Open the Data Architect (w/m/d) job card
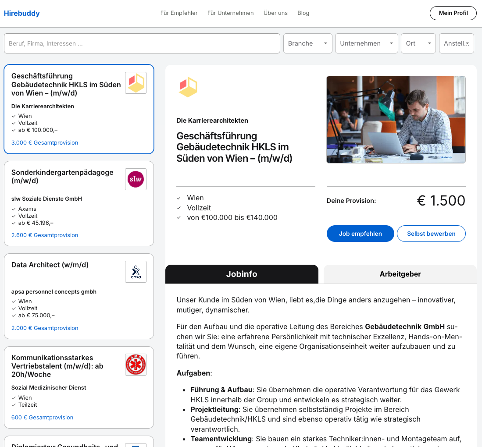 point(79,296)
